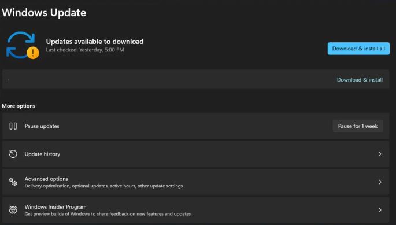This screenshot has height=225, width=396.
Task: Click 'Last checked: Yesterday, 5:00 PM' text
Action: (x=85, y=50)
